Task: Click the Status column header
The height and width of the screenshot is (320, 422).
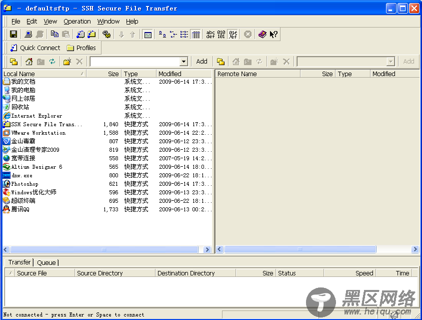Action: click(x=299, y=273)
